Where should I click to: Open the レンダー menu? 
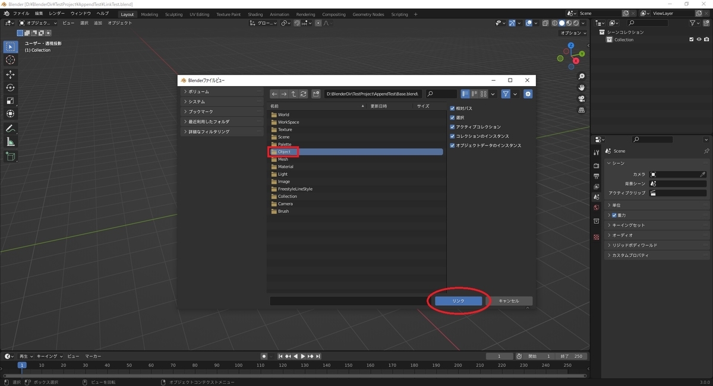(57, 13)
